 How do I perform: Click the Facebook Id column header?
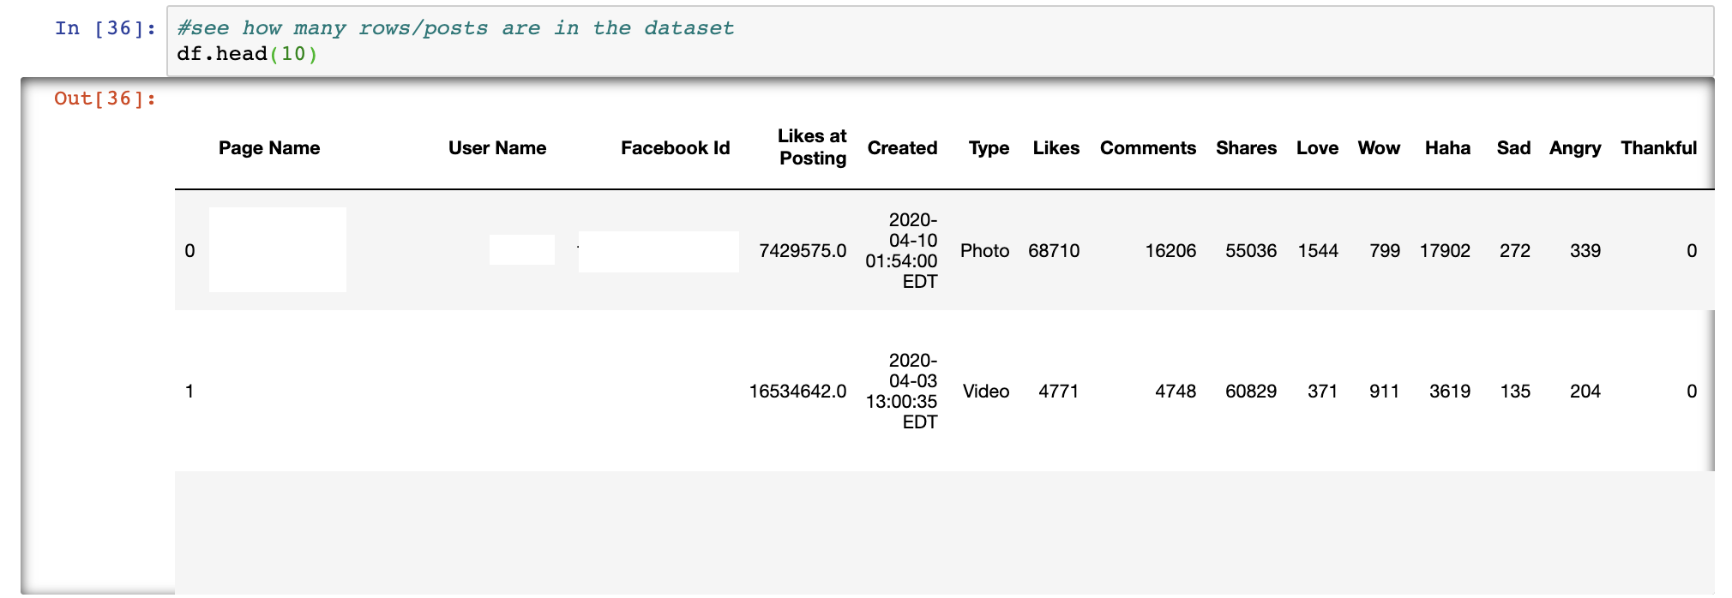coord(675,148)
